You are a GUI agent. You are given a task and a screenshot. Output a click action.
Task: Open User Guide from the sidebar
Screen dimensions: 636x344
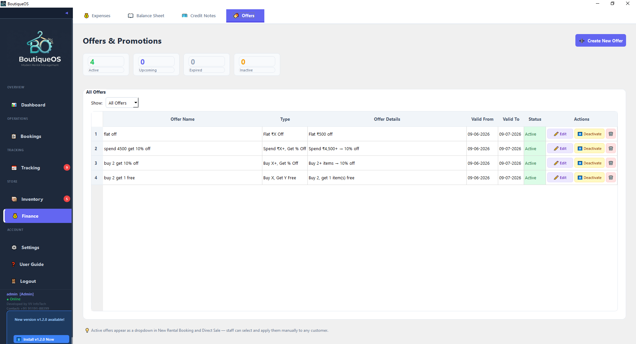[37, 264]
